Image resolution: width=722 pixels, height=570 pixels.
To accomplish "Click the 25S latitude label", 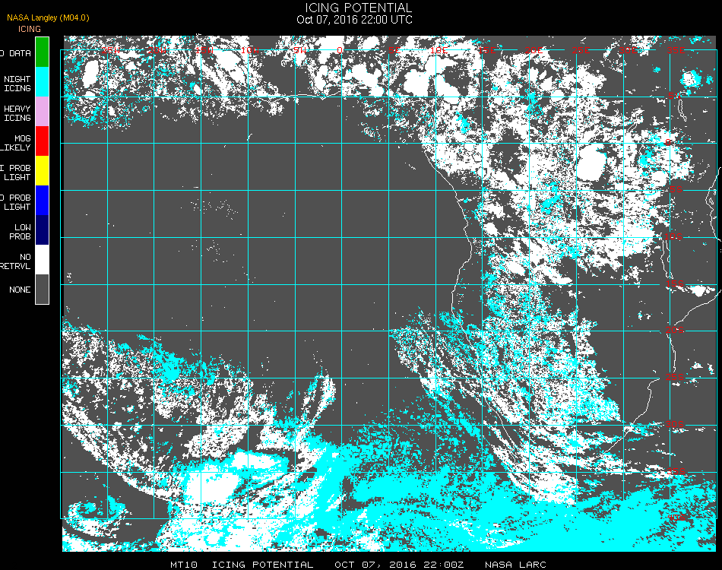I will click(x=675, y=377).
